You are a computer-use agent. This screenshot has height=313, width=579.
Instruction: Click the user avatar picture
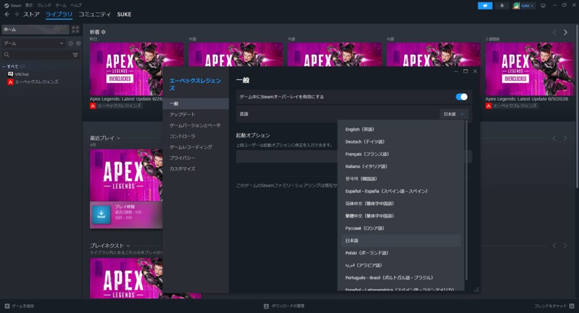point(516,6)
